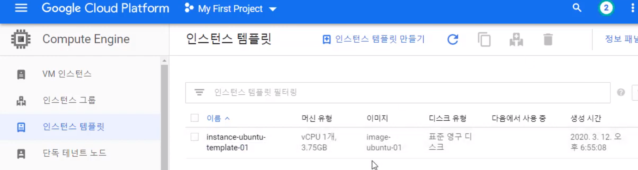Click the image-ubuntu-01 cell
The image size is (638, 170).
(384, 142)
